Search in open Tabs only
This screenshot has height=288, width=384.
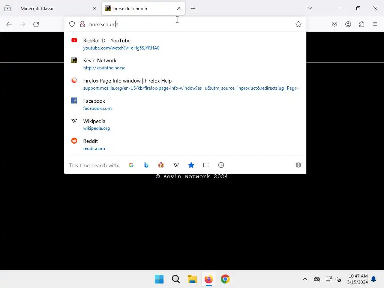[x=206, y=165]
